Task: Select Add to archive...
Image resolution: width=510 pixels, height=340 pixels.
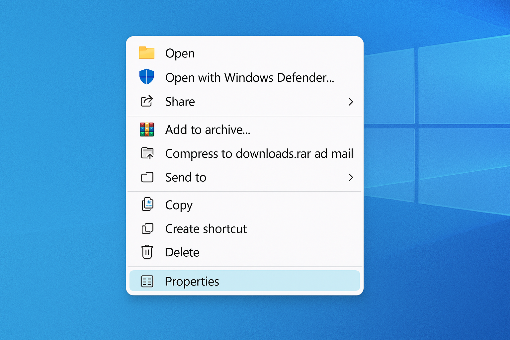Action: pos(245,129)
